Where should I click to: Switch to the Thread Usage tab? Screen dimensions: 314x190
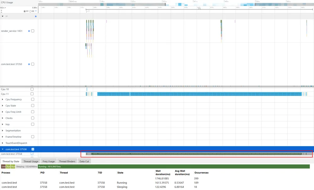pos(31,161)
